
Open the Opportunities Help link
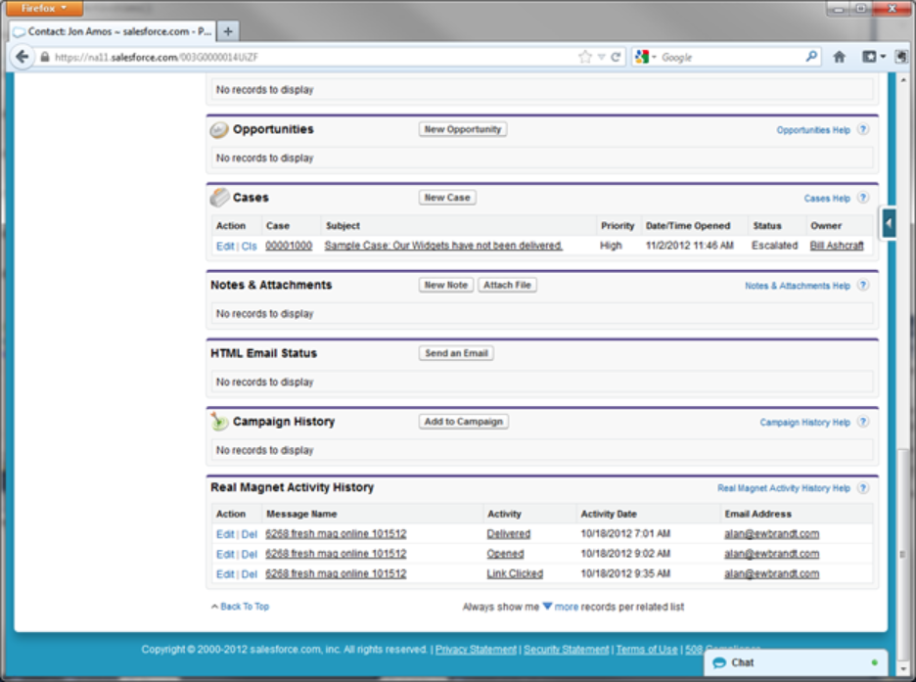(812, 130)
